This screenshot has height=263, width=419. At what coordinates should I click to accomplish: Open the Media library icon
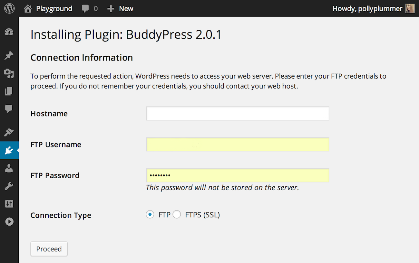(x=9, y=73)
